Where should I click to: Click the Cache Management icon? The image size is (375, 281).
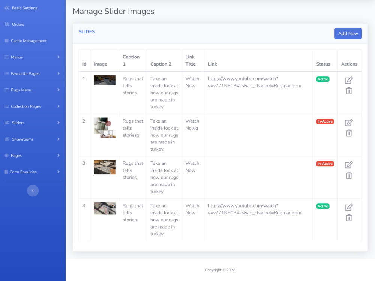7,40
